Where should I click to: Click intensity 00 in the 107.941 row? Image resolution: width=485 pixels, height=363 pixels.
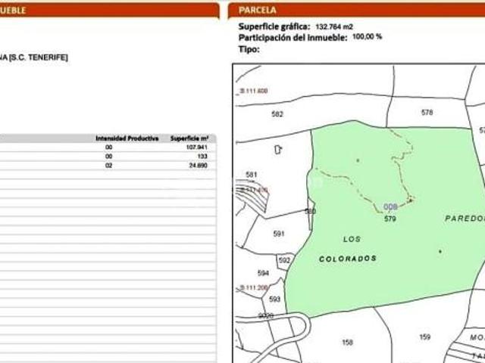pyautogui.click(x=108, y=147)
